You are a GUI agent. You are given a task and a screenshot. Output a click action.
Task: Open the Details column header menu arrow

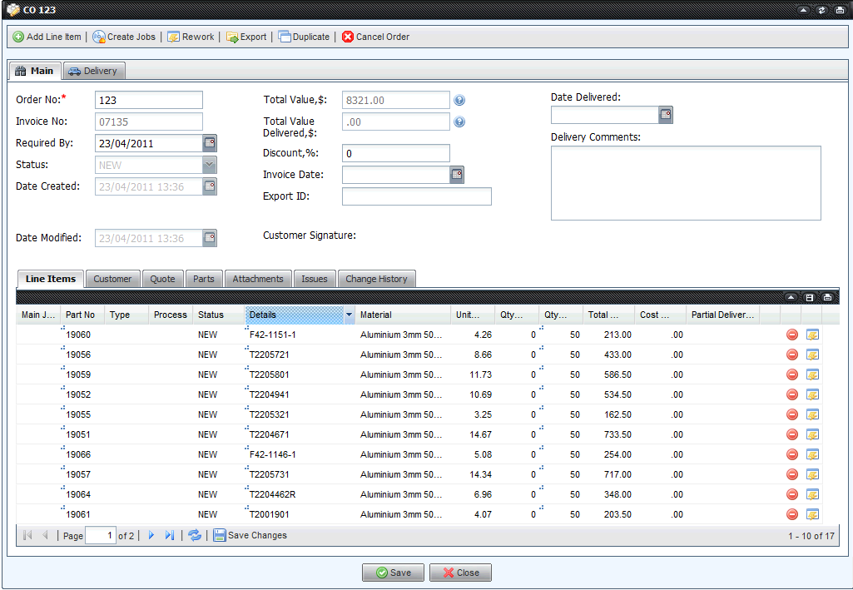(349, 315)
